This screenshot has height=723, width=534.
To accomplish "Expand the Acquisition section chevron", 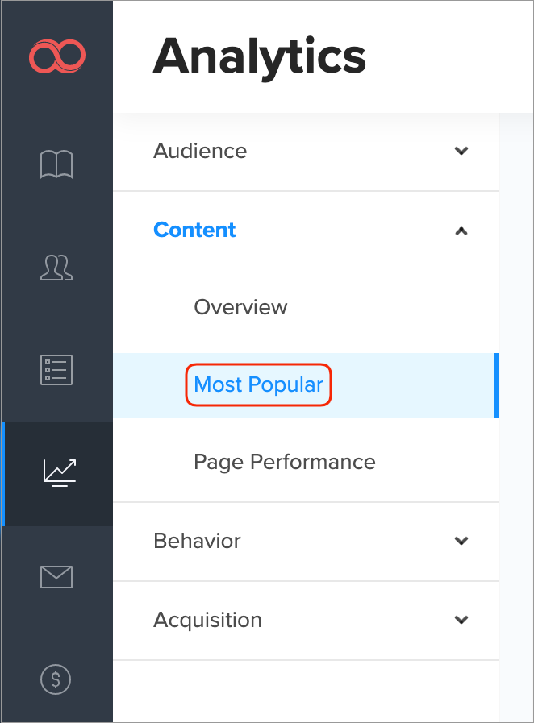I will tap(461, 620).
